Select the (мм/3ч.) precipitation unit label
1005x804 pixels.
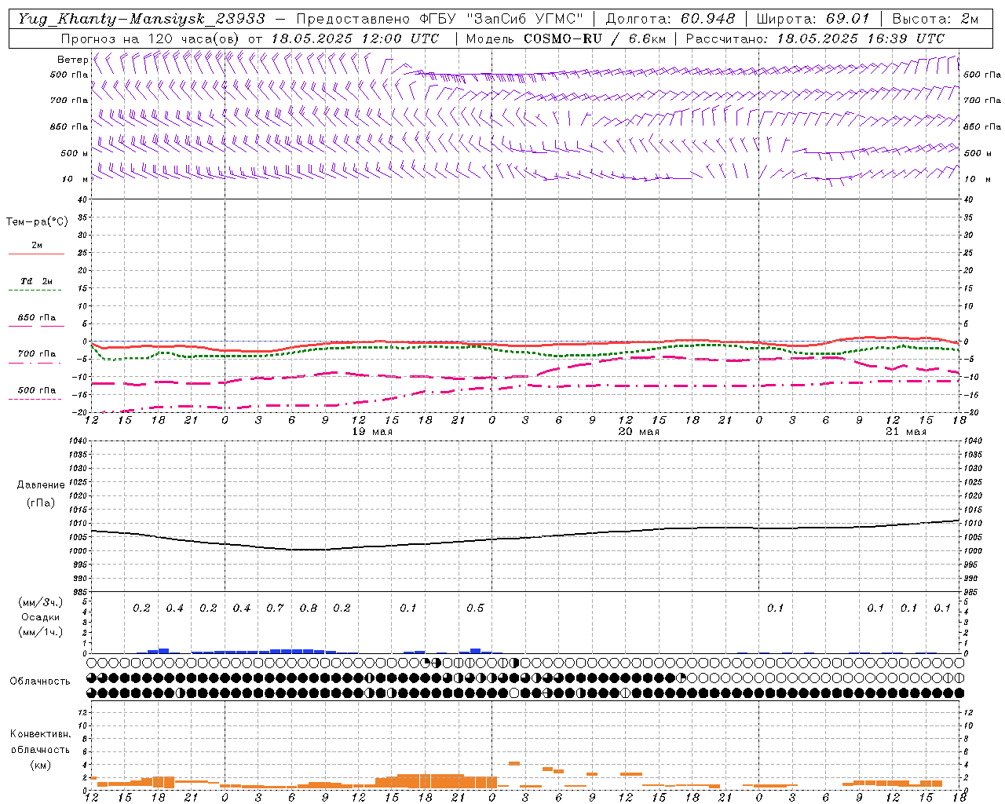(x=41, y=602)
